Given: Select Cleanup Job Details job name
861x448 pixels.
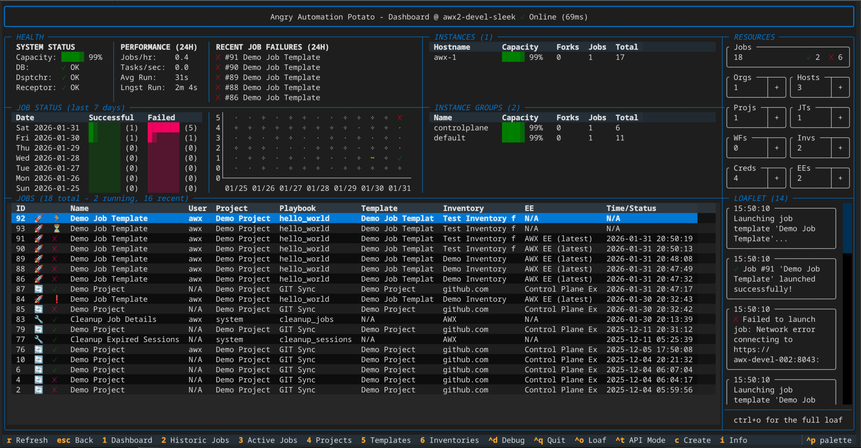Looking at the screenshot, I should coord(113,319).
